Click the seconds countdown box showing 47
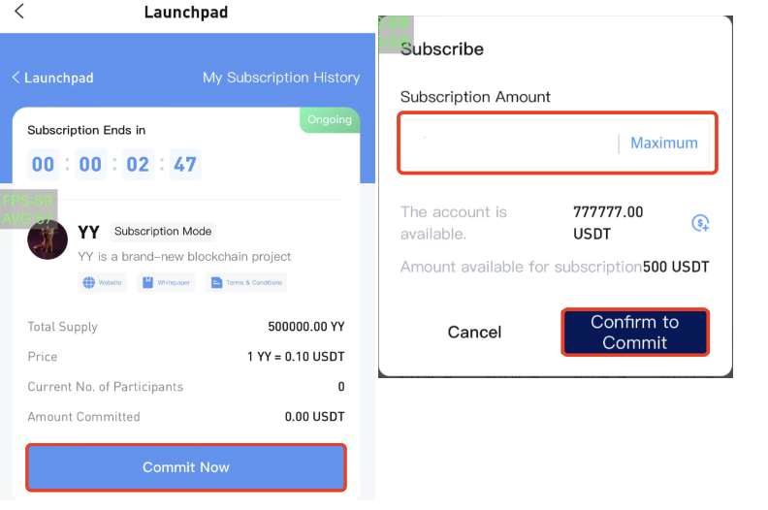This screenshot has height=510, width=768. click(x=185, y=164)
